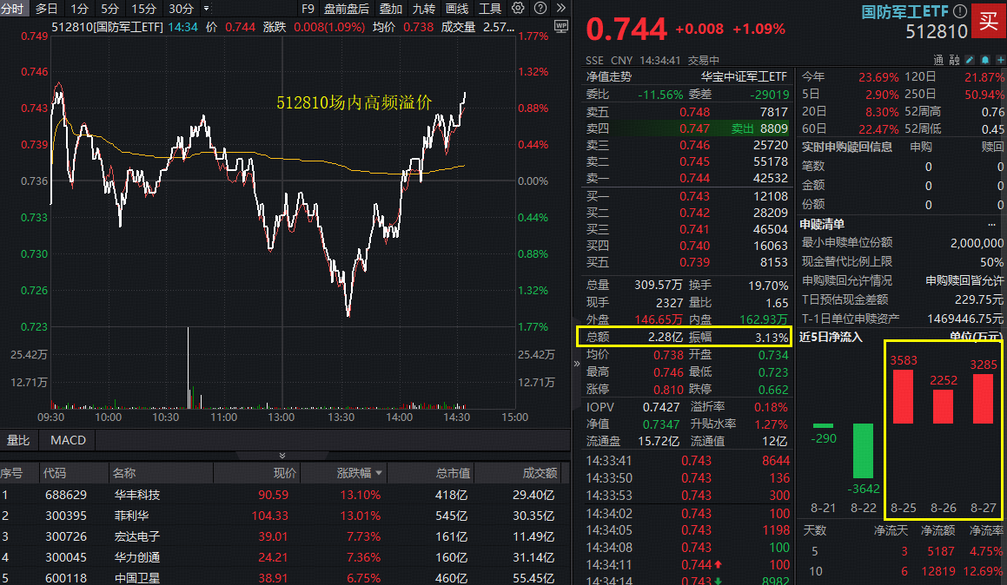The height and width of the screenshot is (585, 1007).
Task: Open the settings gear icon on the toolbar
Action: point(517,8)
